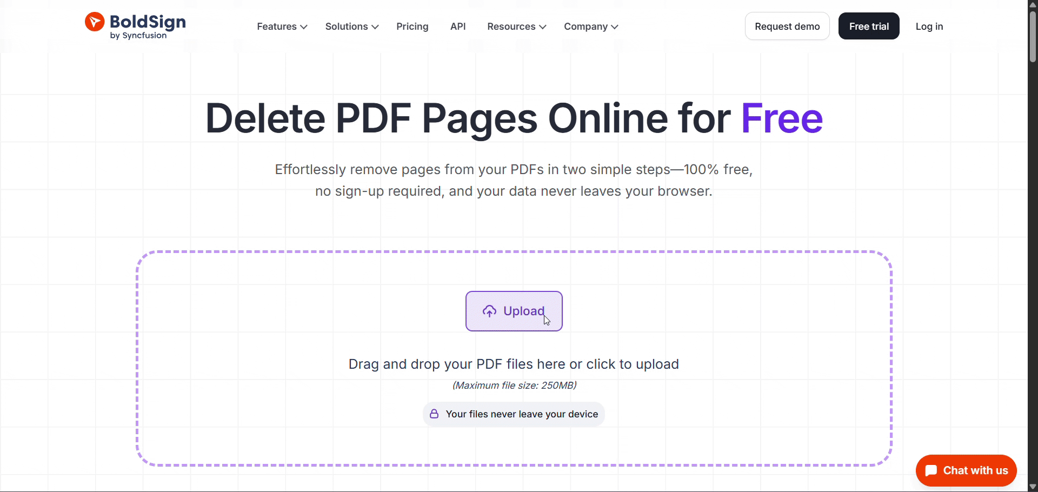Start the Free trial
The width and height of the screenshot is (1038, 492).
(869, 26)
